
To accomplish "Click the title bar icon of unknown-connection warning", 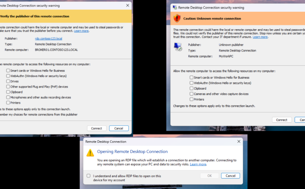I will (175, 7).
